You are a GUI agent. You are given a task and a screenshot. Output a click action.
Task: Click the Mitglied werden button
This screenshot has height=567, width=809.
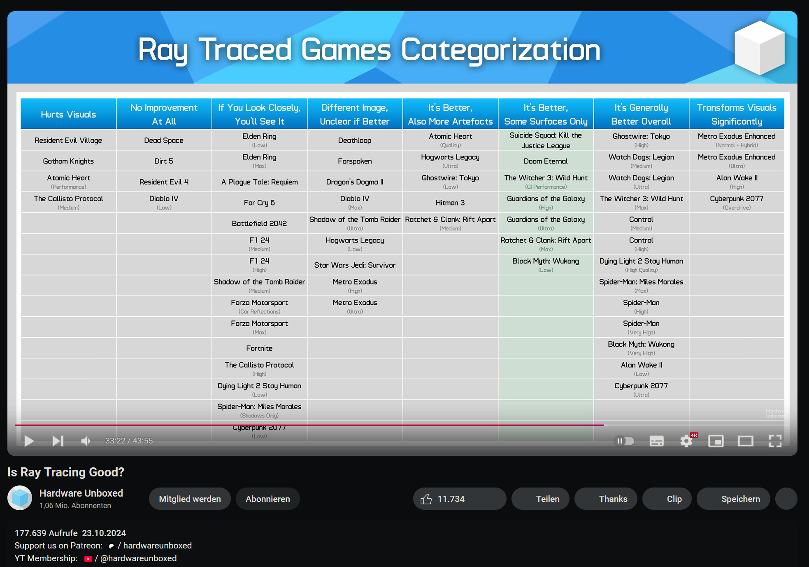(x=190, y=499)
